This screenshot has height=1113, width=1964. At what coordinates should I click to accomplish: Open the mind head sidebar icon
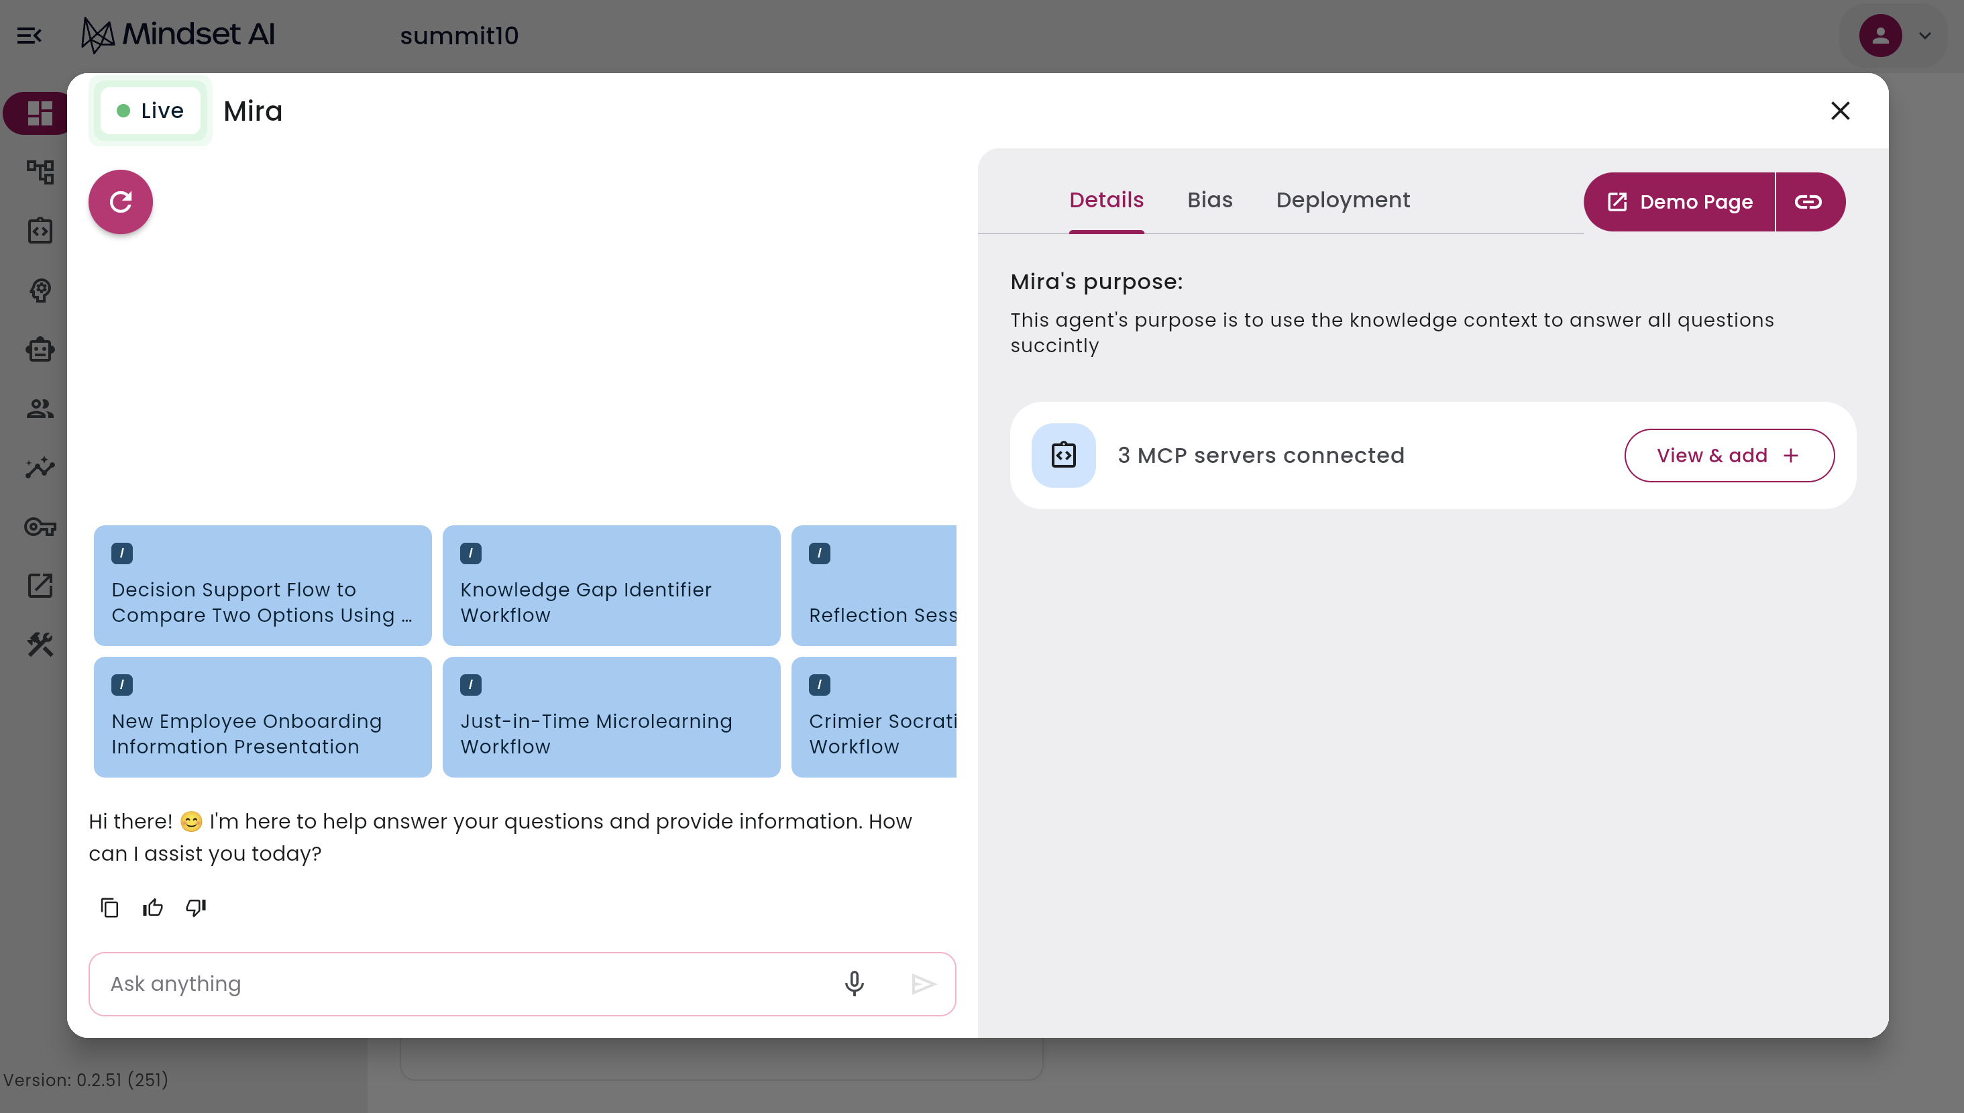40,290
